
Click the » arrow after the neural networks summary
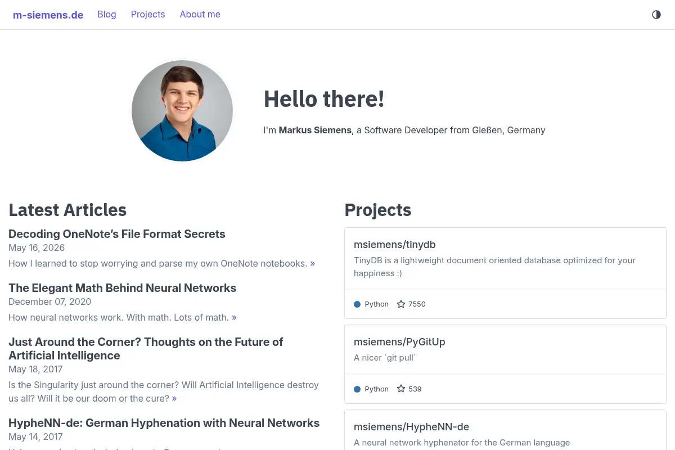[234, 317]
